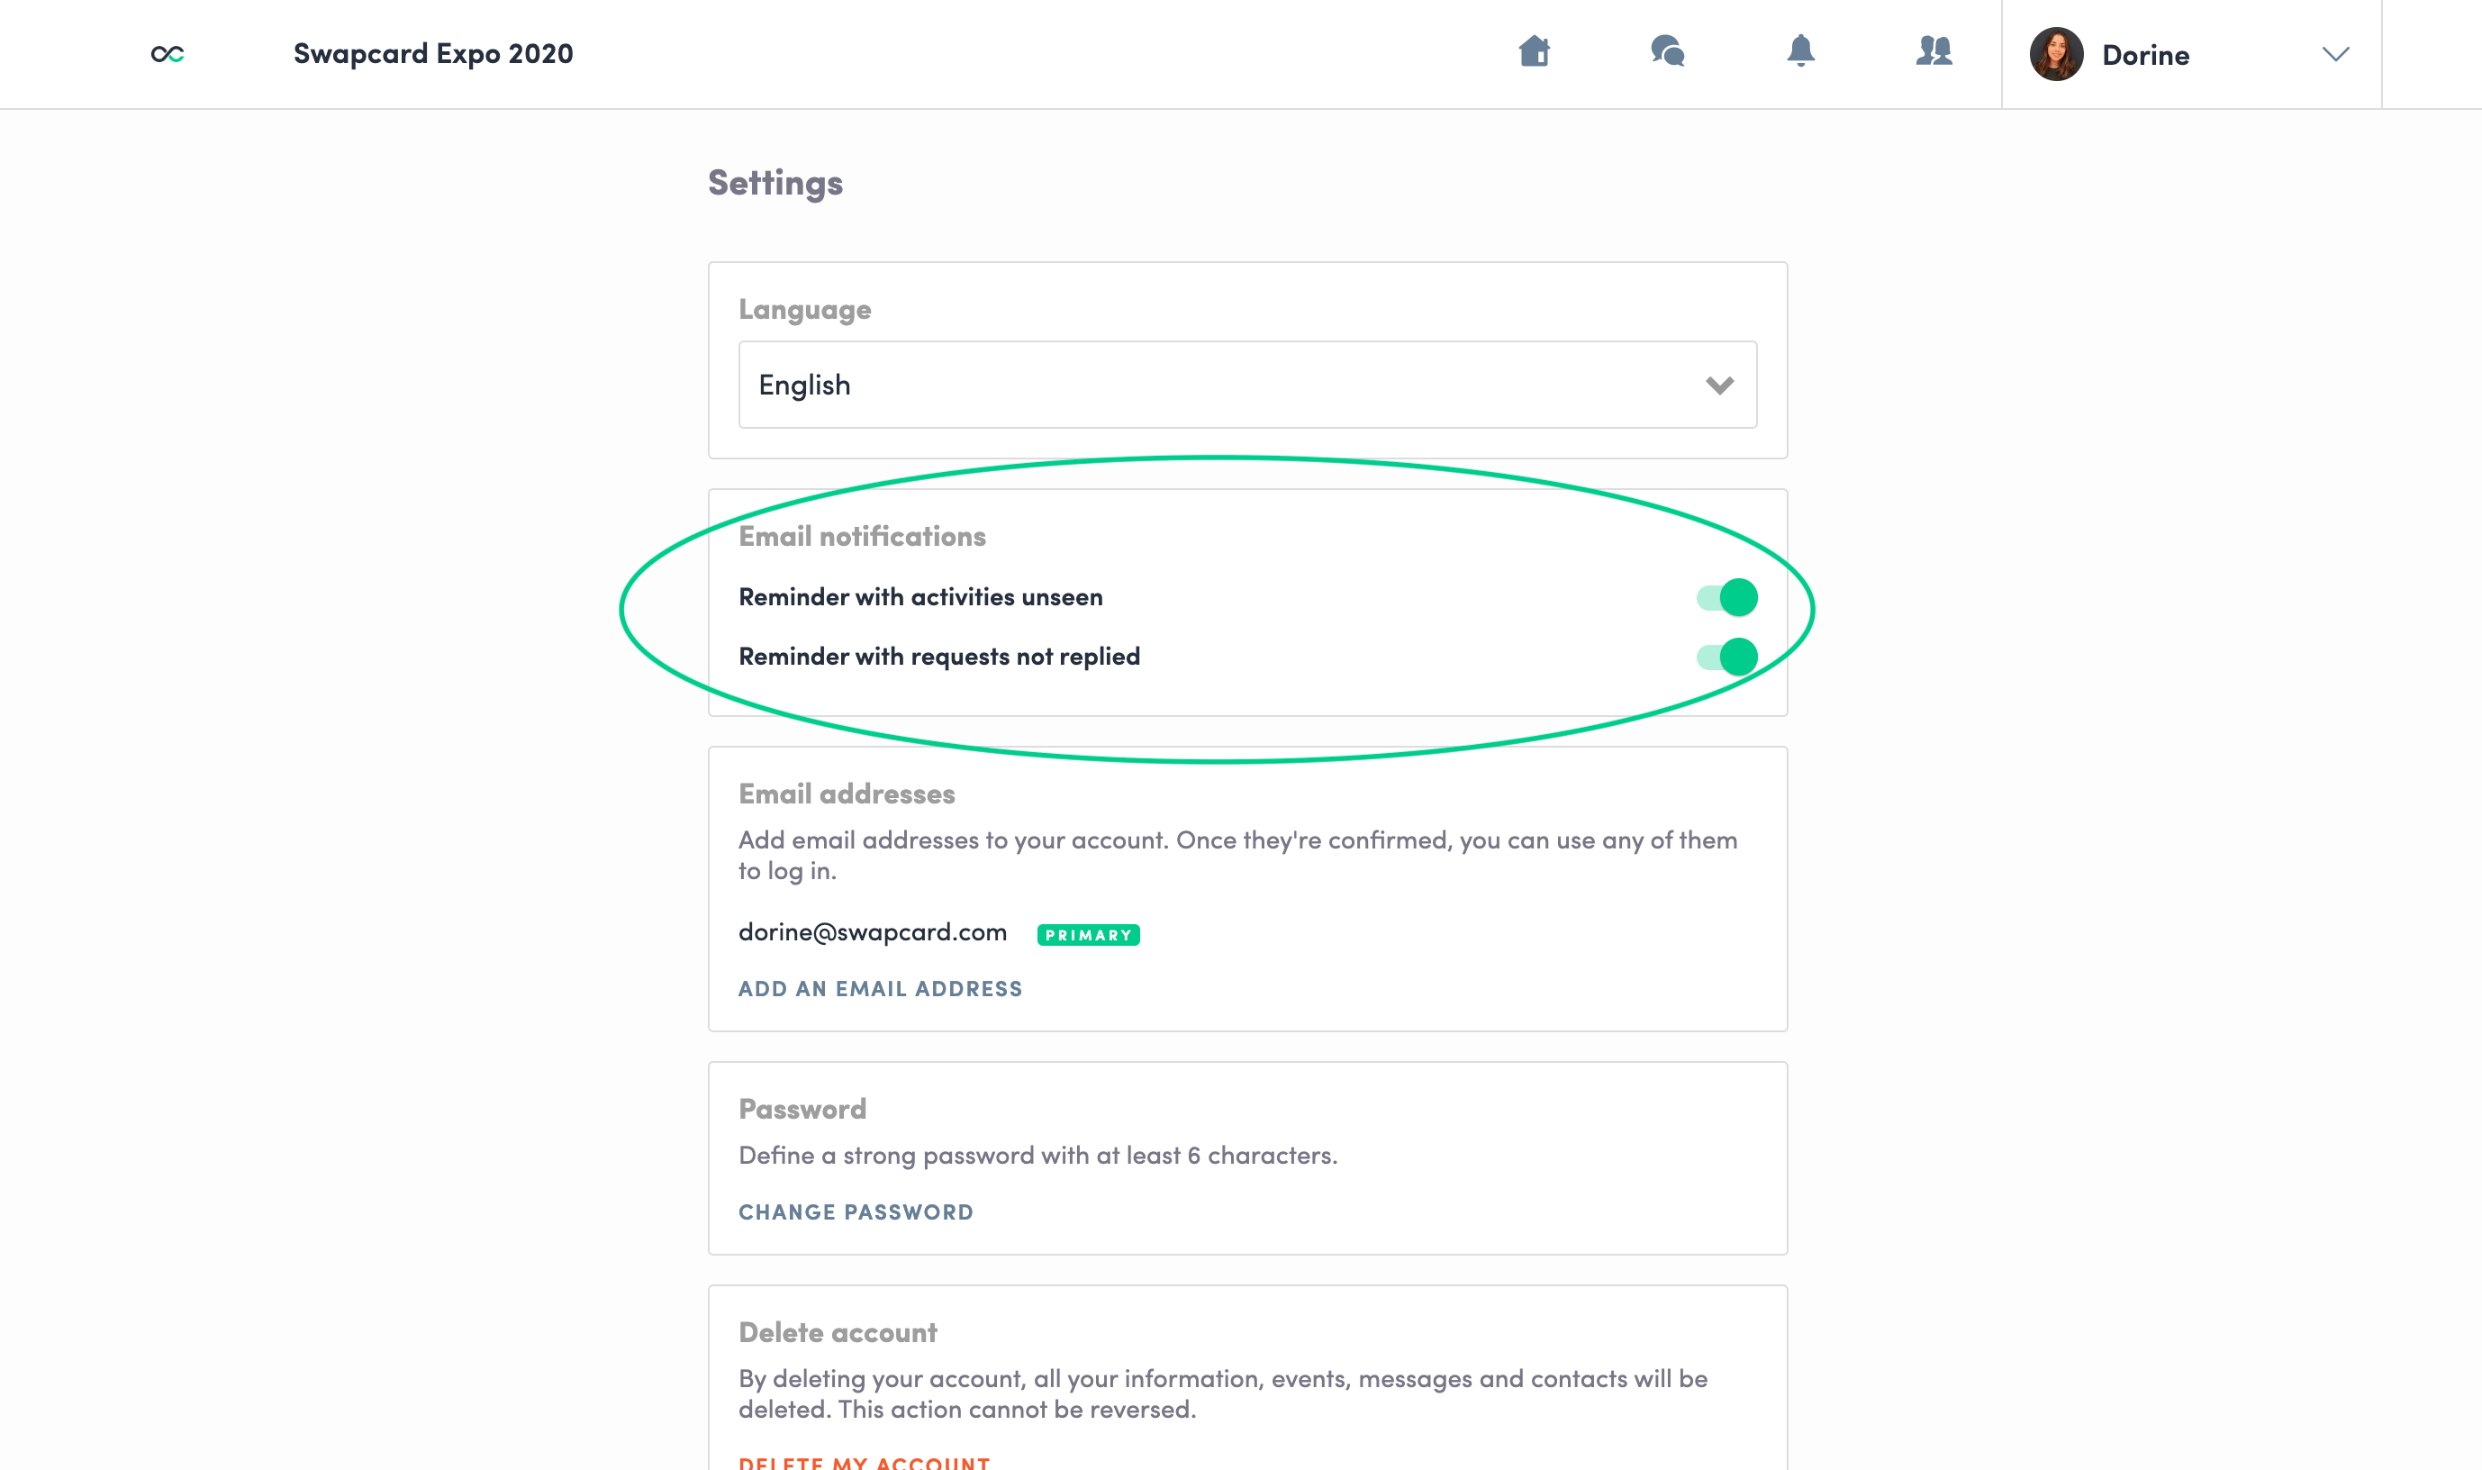
Task: Open the chat messages bubble icon
Action: coord(1668,51)
